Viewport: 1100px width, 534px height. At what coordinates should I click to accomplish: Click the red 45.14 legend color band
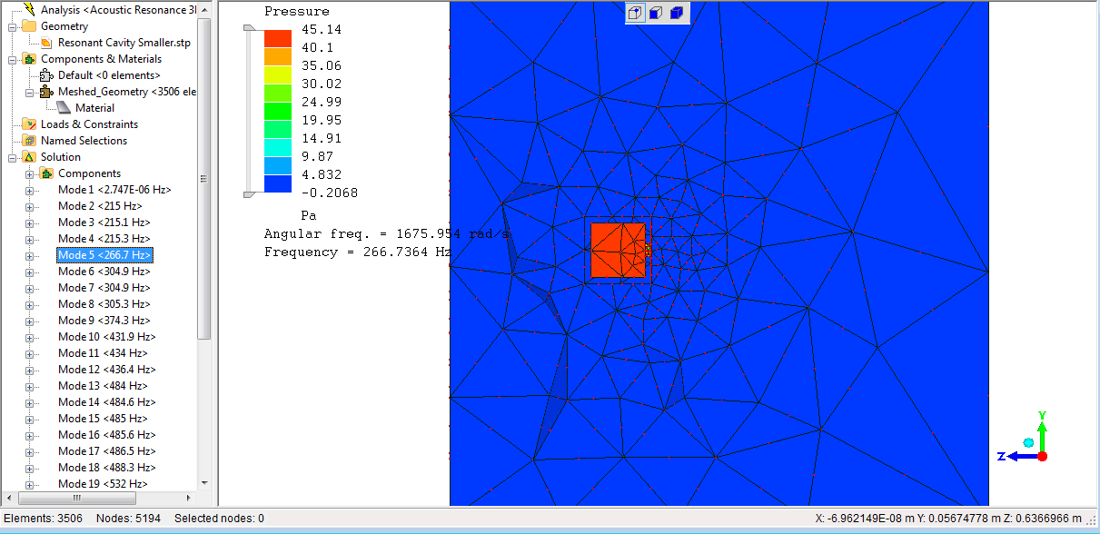click(278, 39)
